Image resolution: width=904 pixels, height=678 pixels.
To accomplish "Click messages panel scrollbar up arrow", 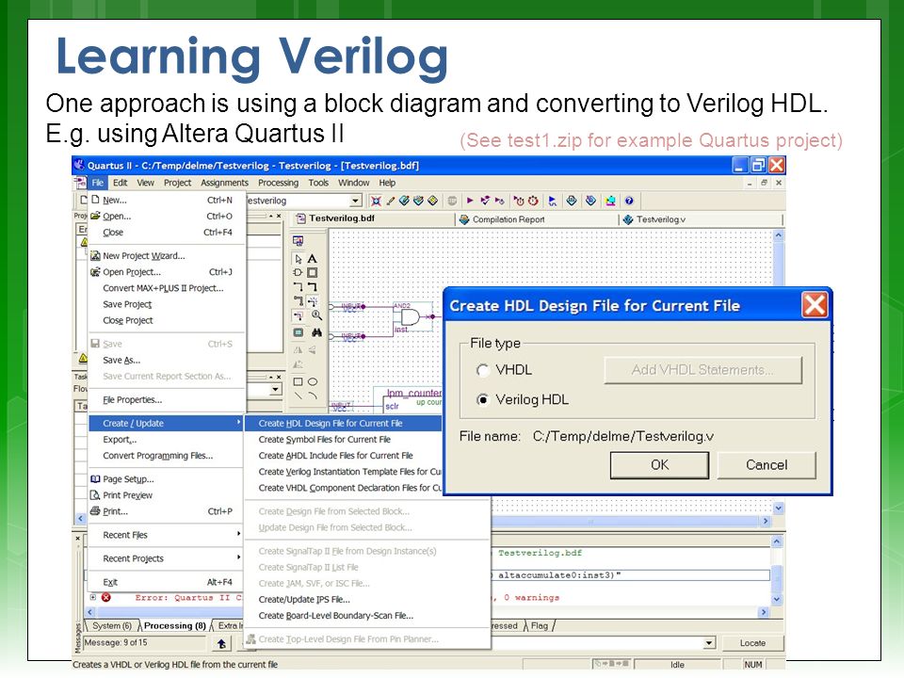I will 777,542.
